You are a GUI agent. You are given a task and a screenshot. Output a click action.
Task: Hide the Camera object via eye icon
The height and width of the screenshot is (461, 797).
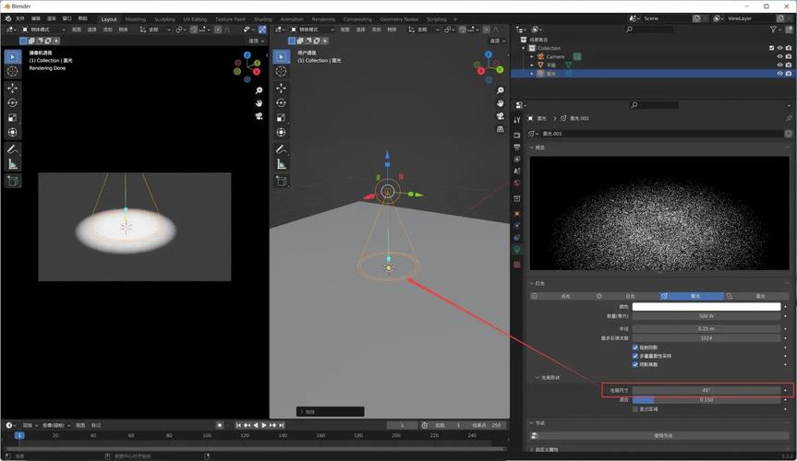779,56
